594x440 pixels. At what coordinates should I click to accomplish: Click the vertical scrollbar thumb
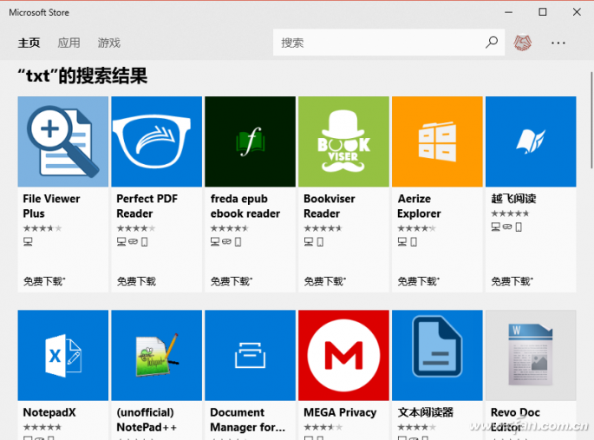coord(591,120)
